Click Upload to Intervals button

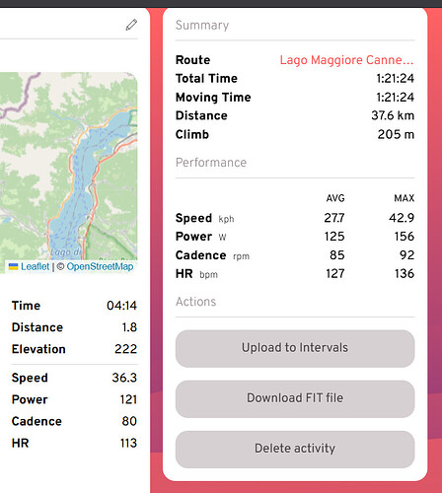(x=295, y=348)
